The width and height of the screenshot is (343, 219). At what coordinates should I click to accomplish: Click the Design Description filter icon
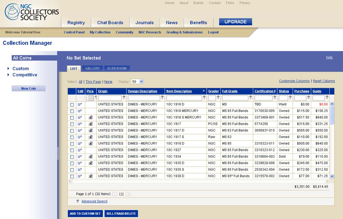click(x=162, y=97)
